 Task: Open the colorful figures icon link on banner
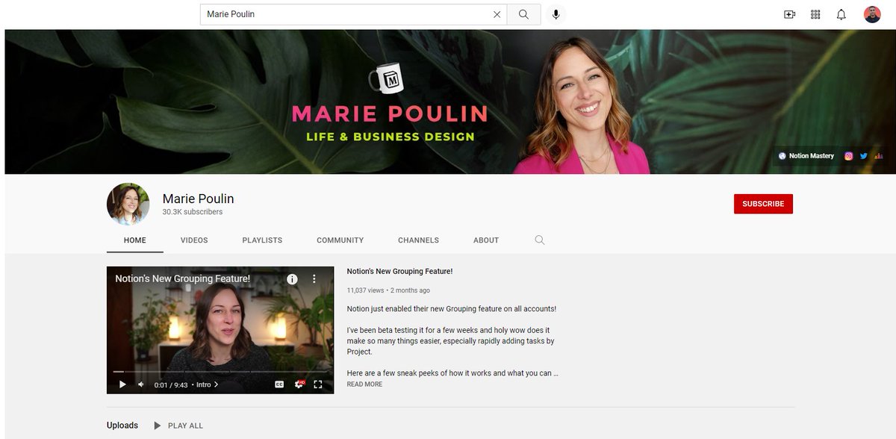[x=879, y=156]
